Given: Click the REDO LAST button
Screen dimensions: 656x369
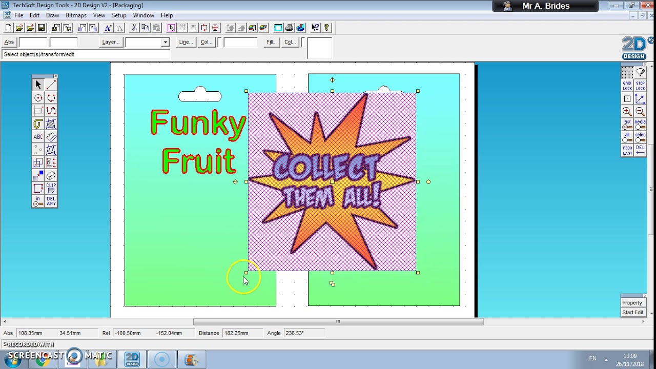Looking at the screenshot, I should click(x=627, y=150).
